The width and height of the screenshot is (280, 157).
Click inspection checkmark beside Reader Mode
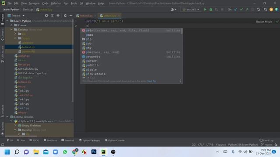277,21
